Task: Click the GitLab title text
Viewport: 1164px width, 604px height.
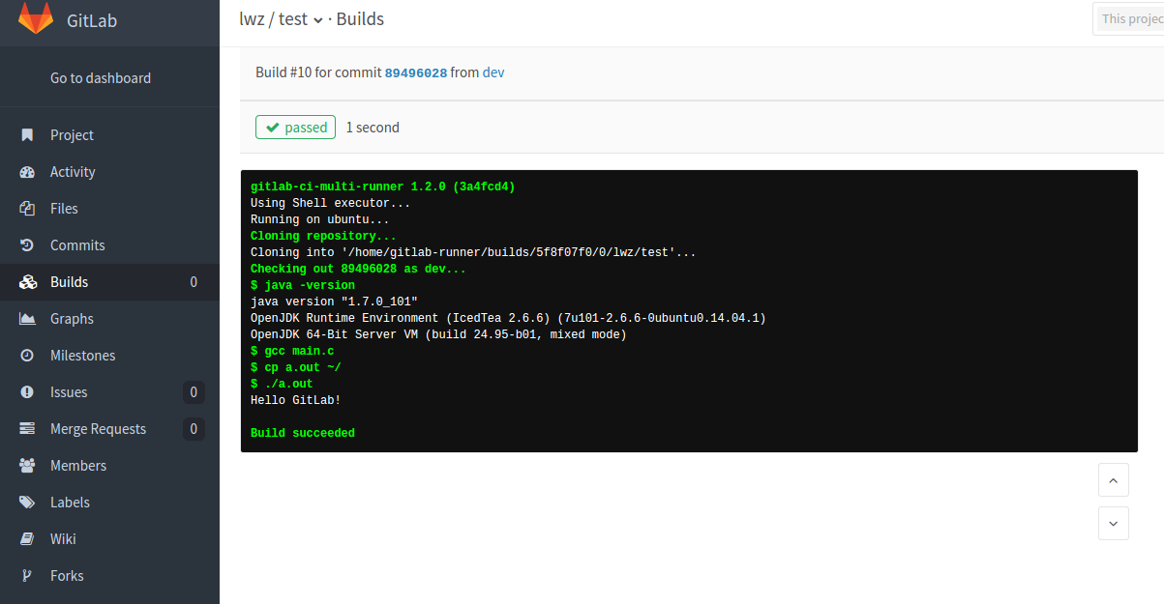Action: [x=92, y=20]
